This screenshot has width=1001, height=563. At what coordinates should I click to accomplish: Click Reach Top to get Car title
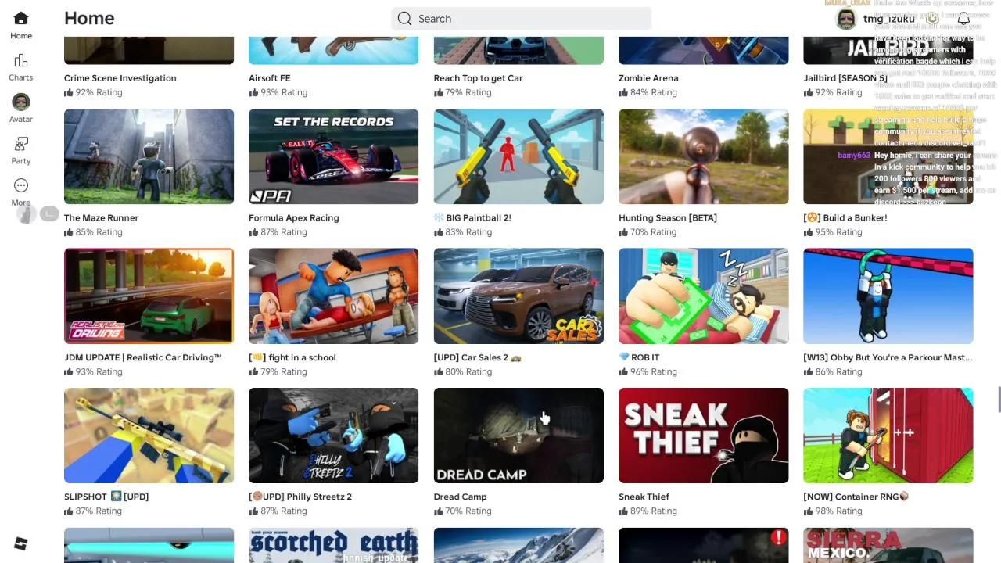click(x=479, y=78)
